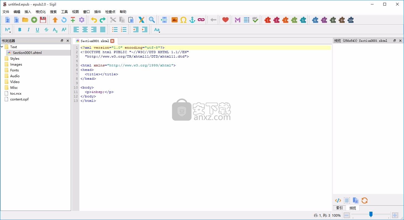This screenshot has width=404, height=220.
Task: Paste from clipboard icon
Action: (x=131, y=20)
